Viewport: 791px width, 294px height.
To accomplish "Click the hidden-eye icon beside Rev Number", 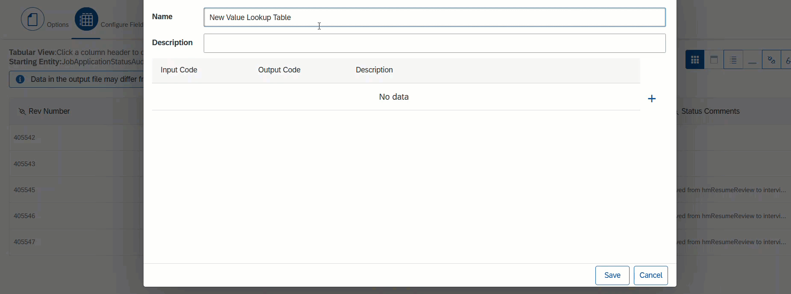I will pos(22,111).
